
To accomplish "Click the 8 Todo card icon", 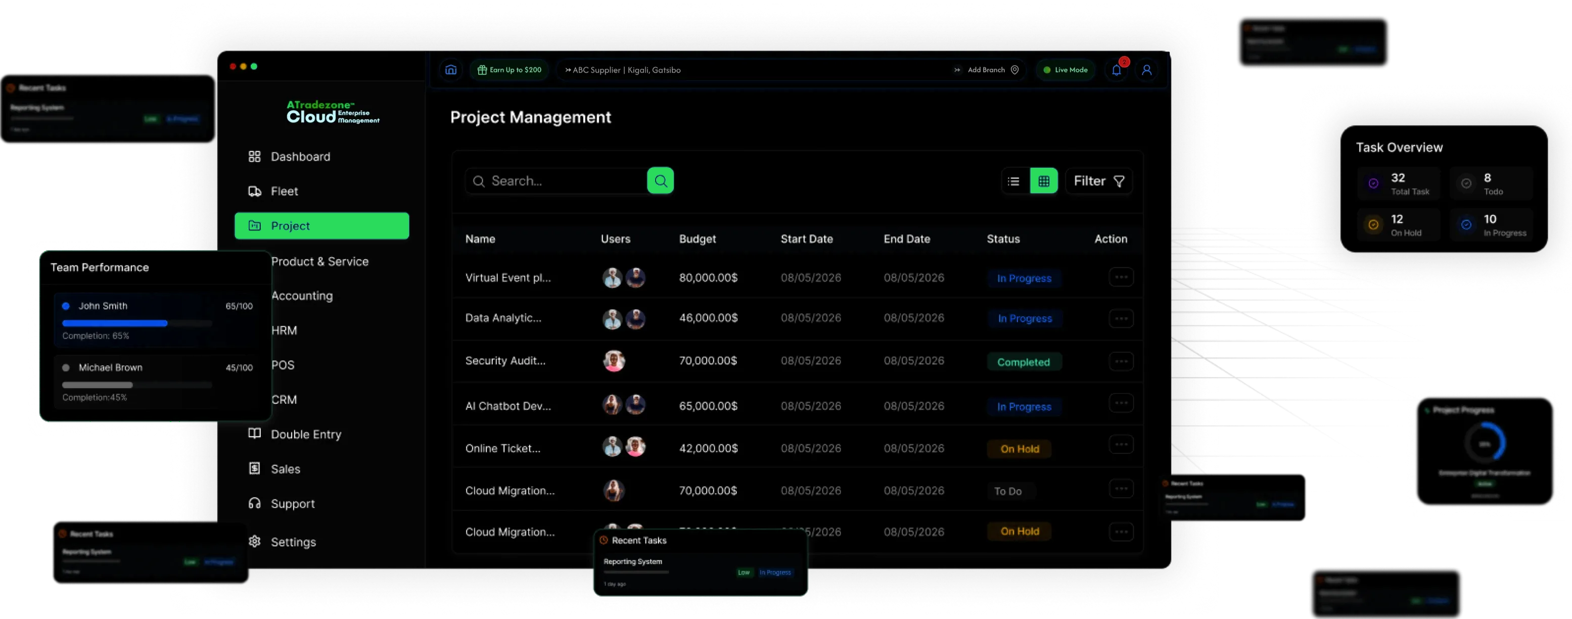I will [1466, 183].
